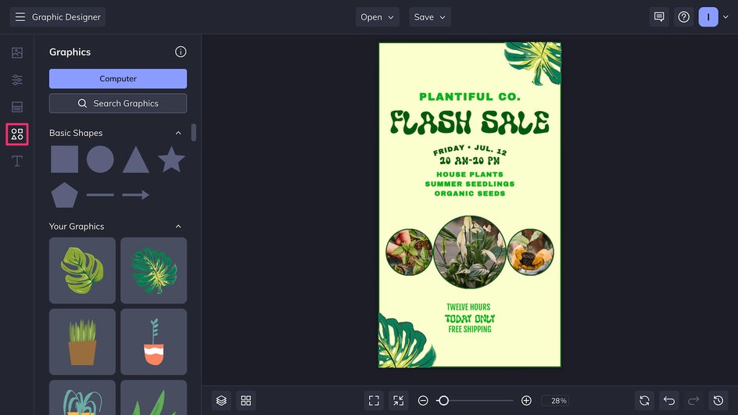Select the FLASH SALE heading on canvas
738x415 pixels.
coord(470,123)
